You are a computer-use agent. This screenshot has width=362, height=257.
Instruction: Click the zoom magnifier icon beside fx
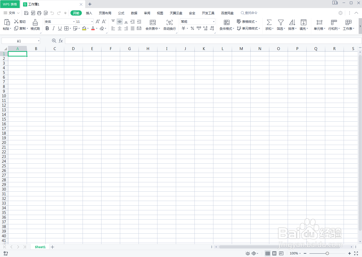coord(54,41)
